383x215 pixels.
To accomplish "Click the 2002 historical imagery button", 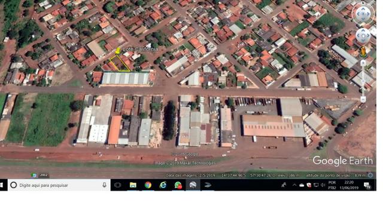I will (44, 175).
